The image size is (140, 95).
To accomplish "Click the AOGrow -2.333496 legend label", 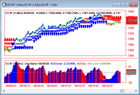I will [x=63, y=64].
